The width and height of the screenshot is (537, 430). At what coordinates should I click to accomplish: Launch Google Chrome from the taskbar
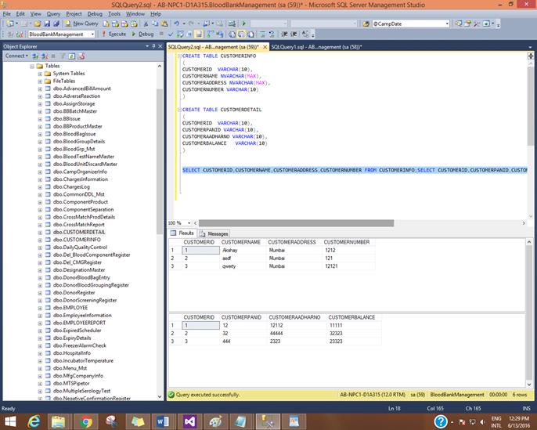click(x=85, y=421)
